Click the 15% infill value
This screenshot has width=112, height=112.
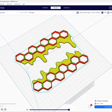(105, 13)
